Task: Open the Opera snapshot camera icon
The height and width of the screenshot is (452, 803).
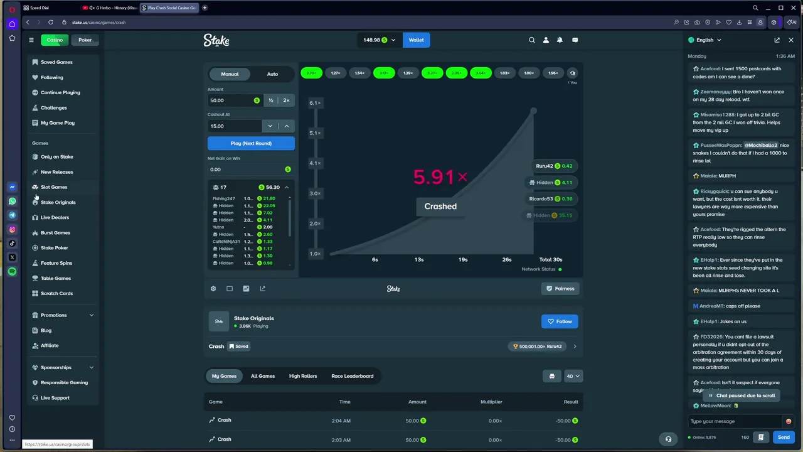Action: click(697, 22)
